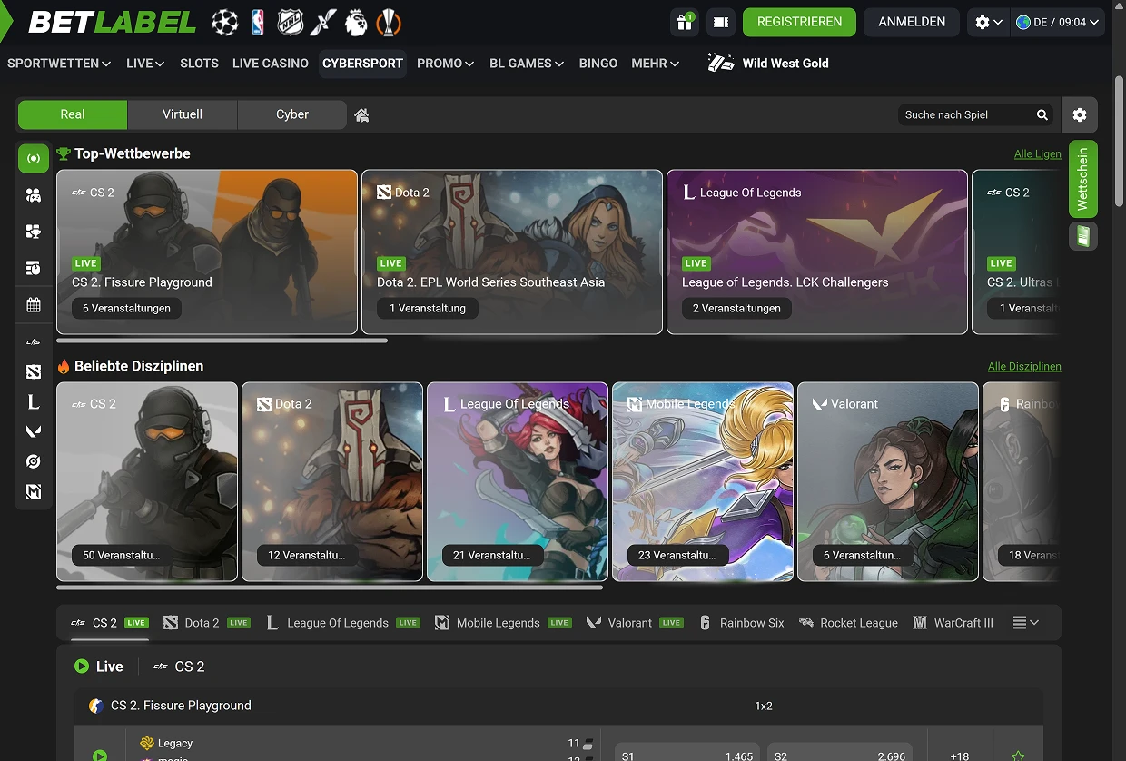The image size is (1126, 761).
Task: Click the Top-Wettbewerbe horizontal scrollbar
Action: click(222, 341)
